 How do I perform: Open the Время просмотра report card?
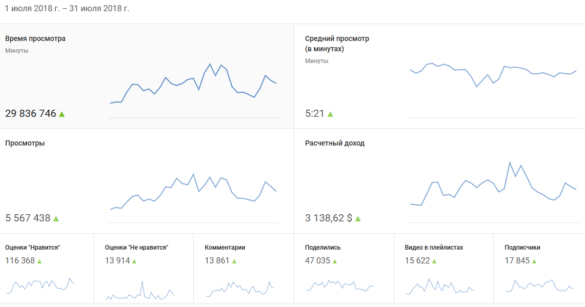click(x=35, y=38)
